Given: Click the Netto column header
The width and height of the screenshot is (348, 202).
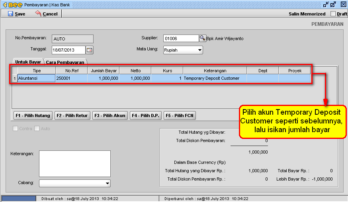Looking at the screenshot, I should tap(135, 71).
